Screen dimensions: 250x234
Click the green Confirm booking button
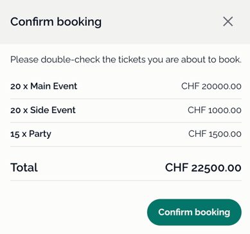pyautogui.click(x=194, y=212)
